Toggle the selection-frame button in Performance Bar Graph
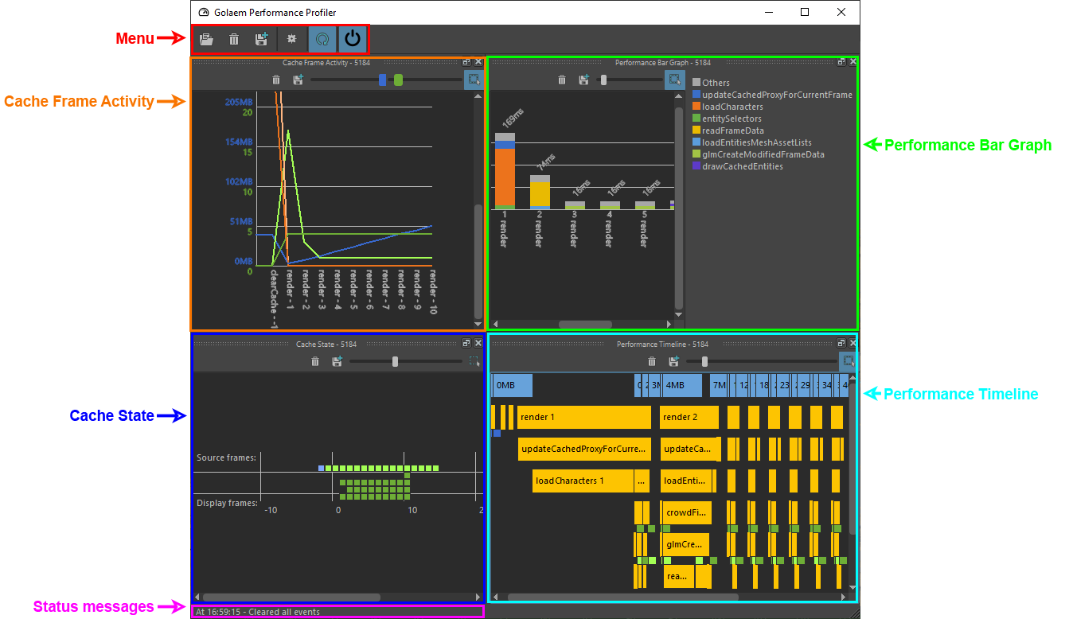 (674, 80)
